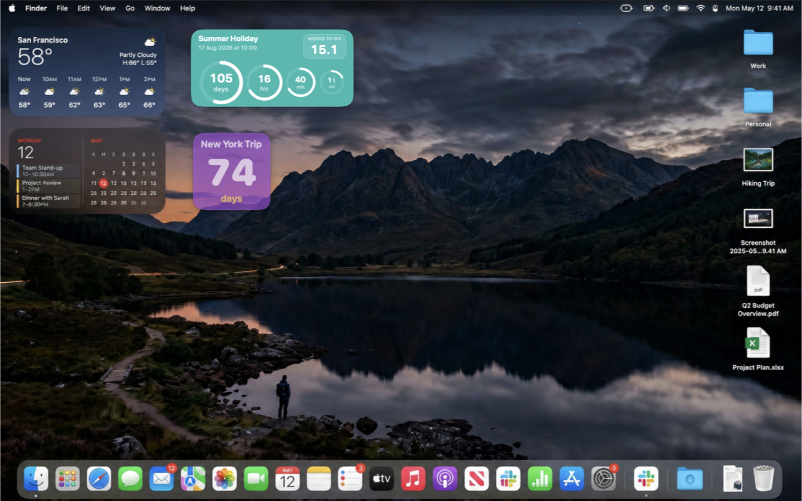
Task: Open Launchpad in the Dock
Action: (67, 478)
